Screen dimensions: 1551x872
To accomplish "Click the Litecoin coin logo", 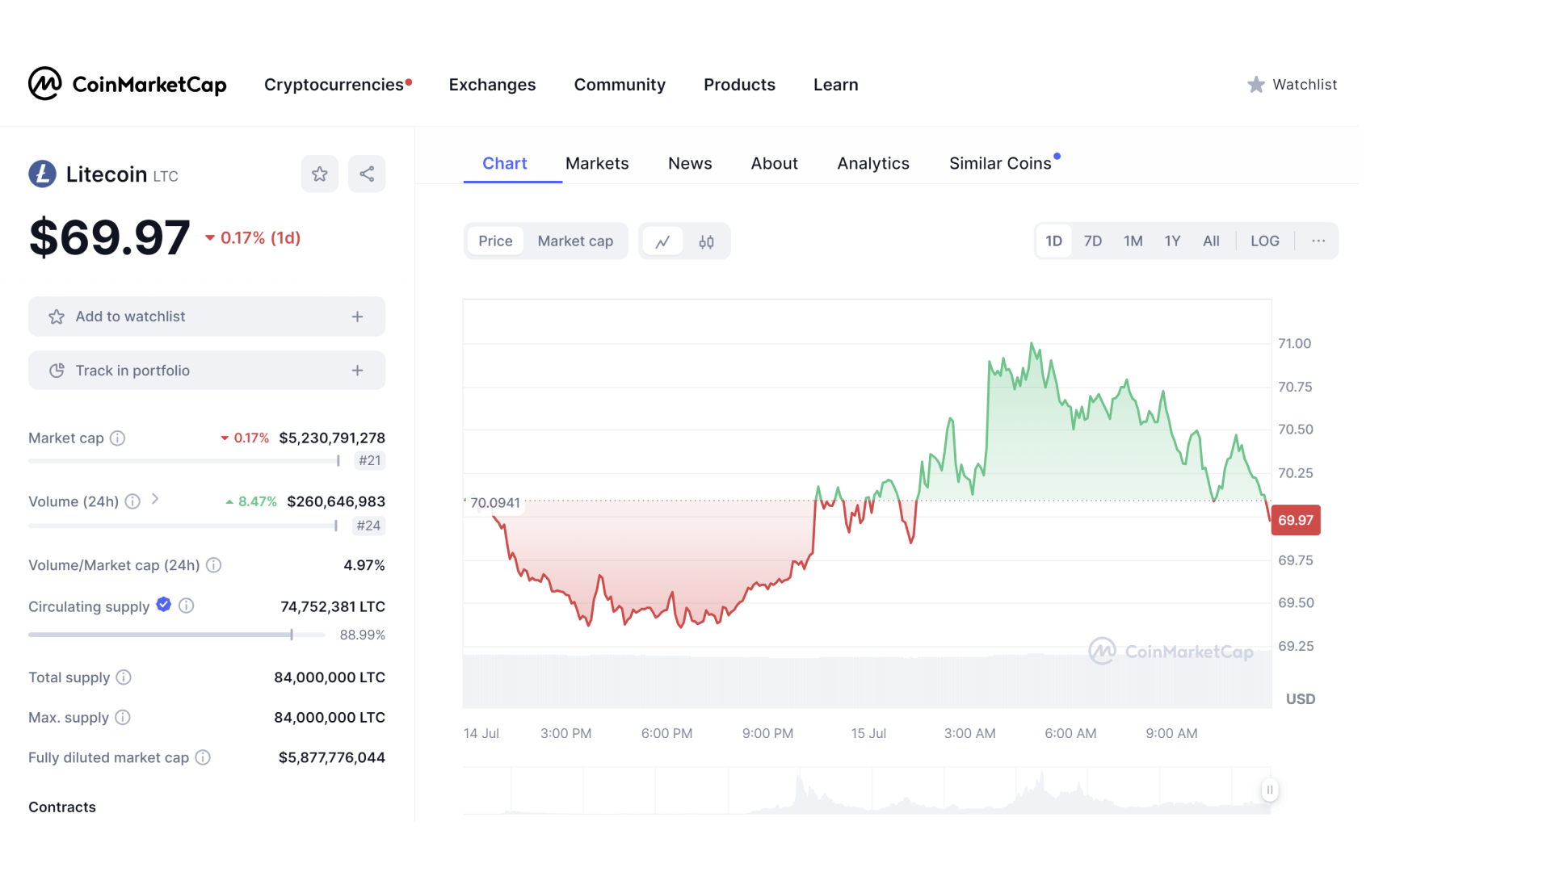I will tap(42, 174).
